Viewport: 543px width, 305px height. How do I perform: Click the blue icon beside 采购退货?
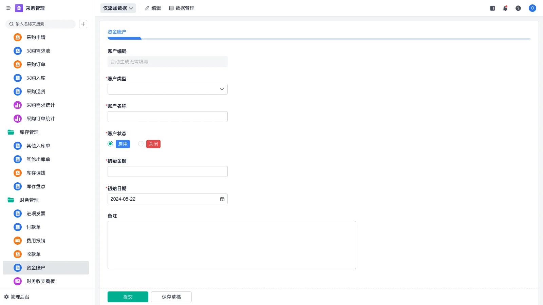18,91
